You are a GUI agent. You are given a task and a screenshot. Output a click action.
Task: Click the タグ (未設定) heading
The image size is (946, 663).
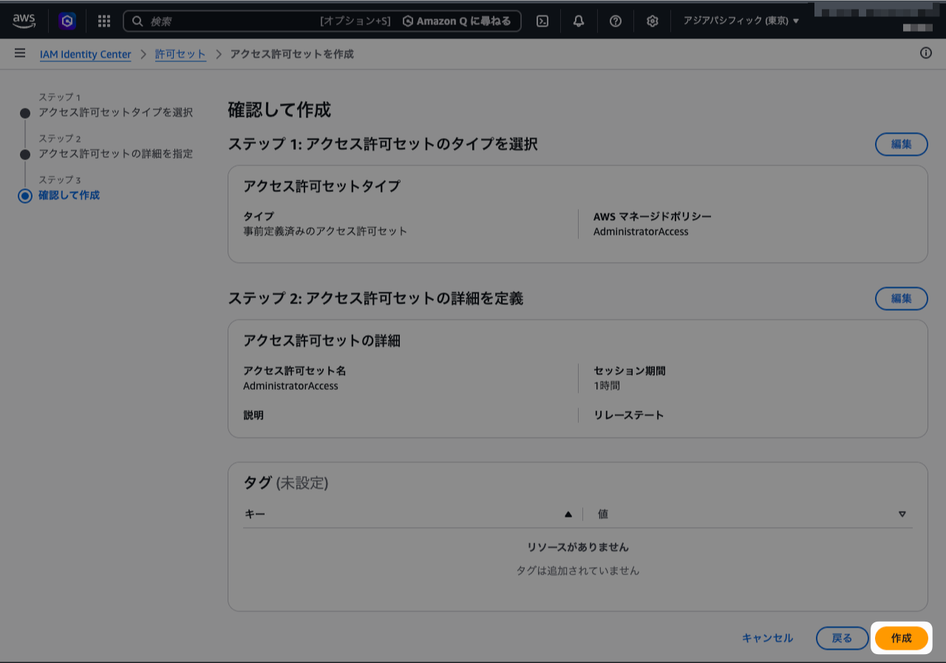285,483
